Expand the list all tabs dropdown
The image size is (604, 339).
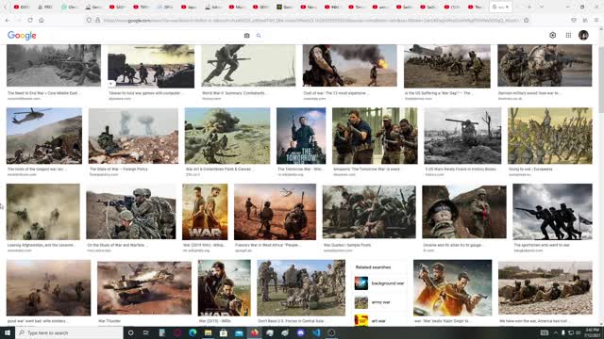click(x=541, y=7)
